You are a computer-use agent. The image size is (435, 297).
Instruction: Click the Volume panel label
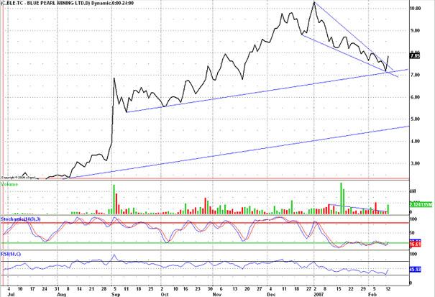[9, 184]
